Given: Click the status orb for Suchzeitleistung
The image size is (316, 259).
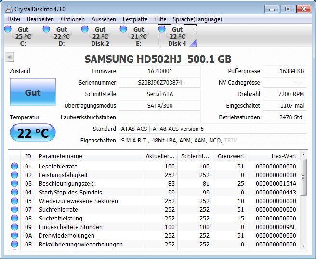Looking at the screenshot, I should point(14,218).
